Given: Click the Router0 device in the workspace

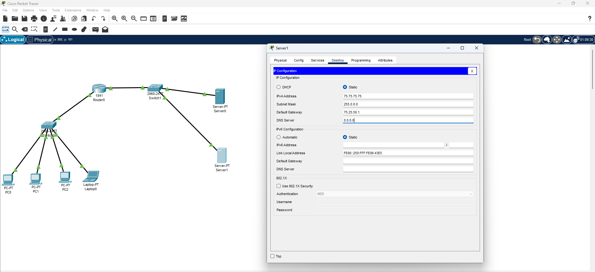Looking at the screenshot, I should 99,88.
